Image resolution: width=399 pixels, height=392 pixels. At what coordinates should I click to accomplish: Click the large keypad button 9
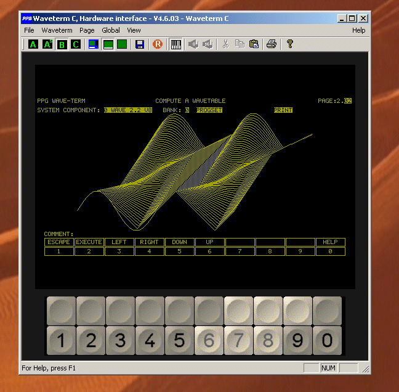[297, 340]
